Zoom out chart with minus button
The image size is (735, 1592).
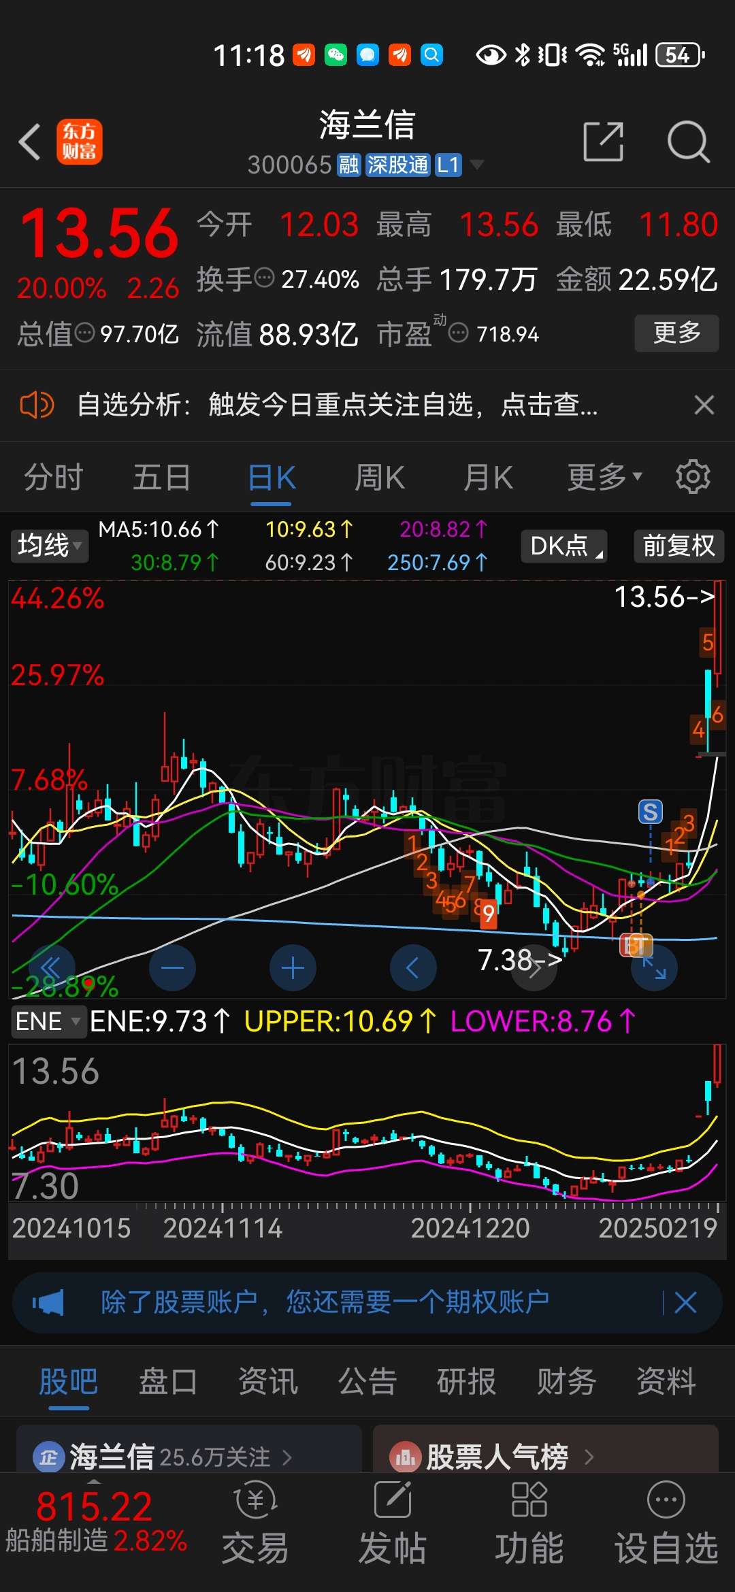172,967
